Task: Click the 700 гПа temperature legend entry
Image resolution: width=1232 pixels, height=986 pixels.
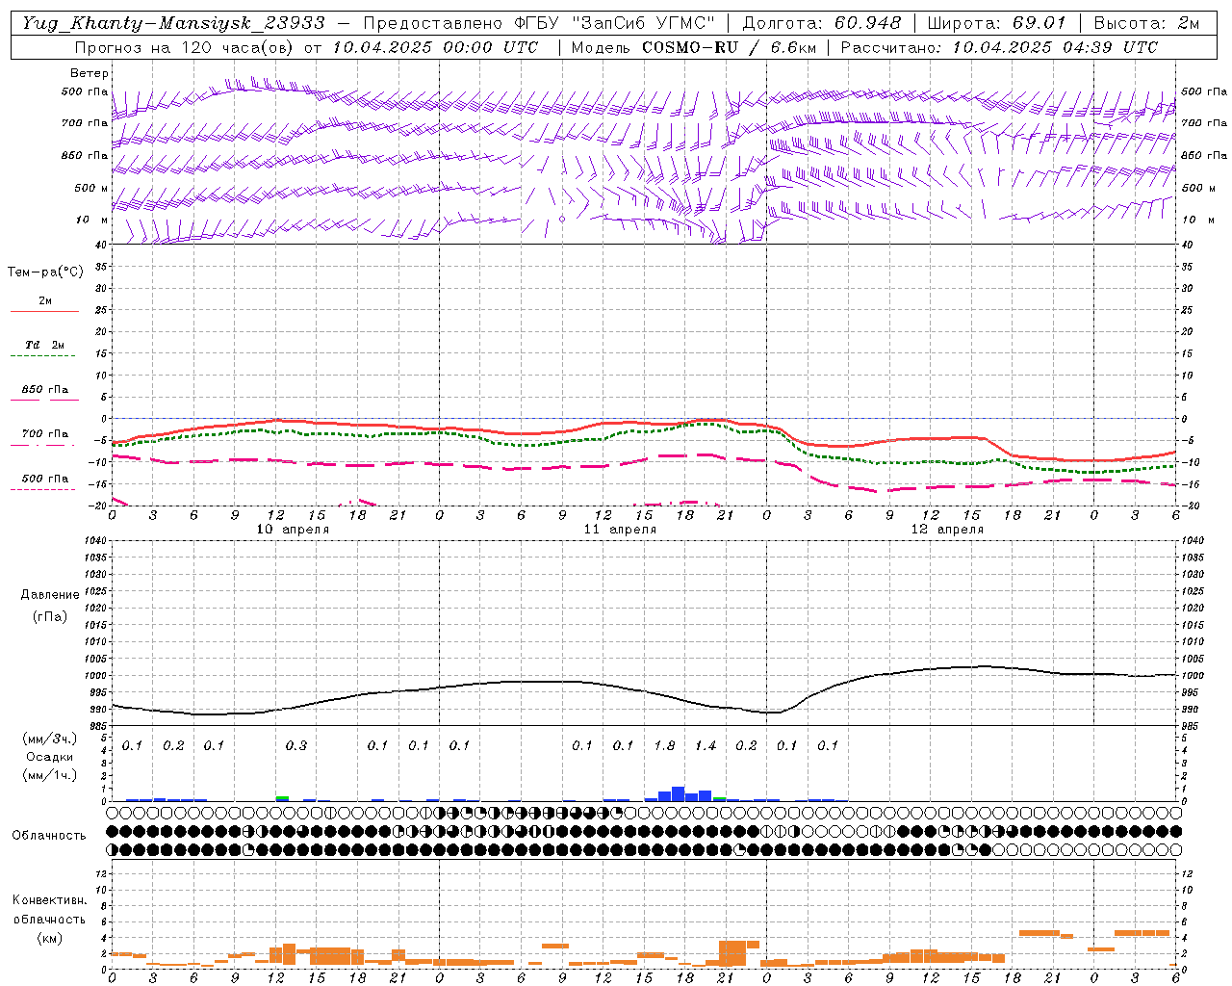Action: 45,434
